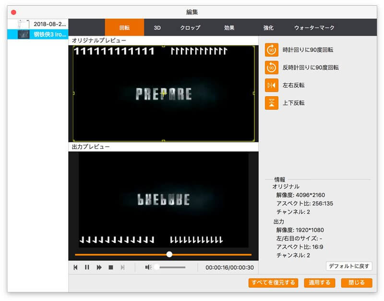Click the 閉じる button

[357, 283]
